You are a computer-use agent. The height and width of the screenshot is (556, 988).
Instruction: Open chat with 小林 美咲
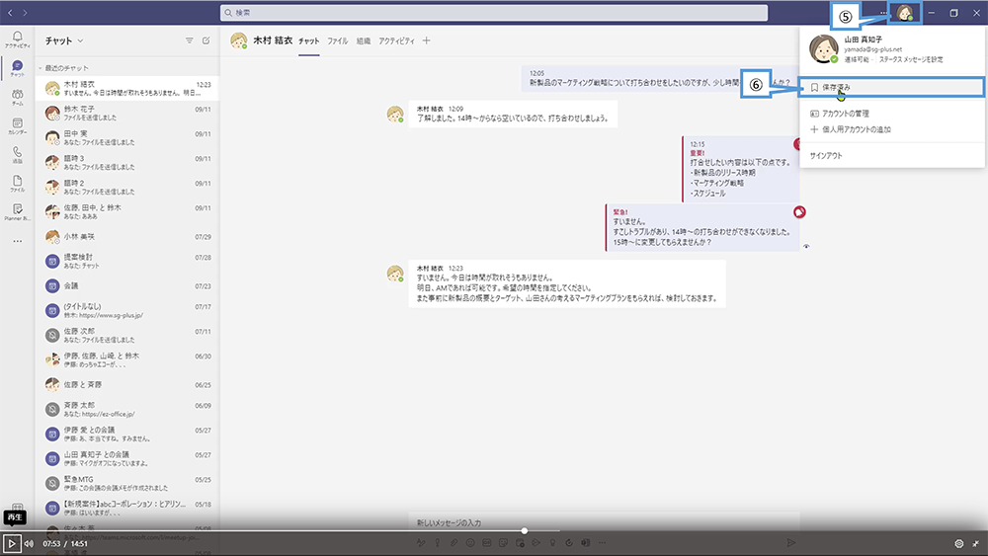tap(127, 237)
